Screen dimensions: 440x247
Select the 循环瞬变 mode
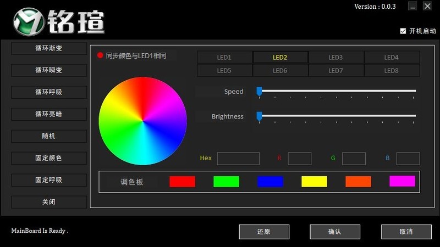point(49,70)
